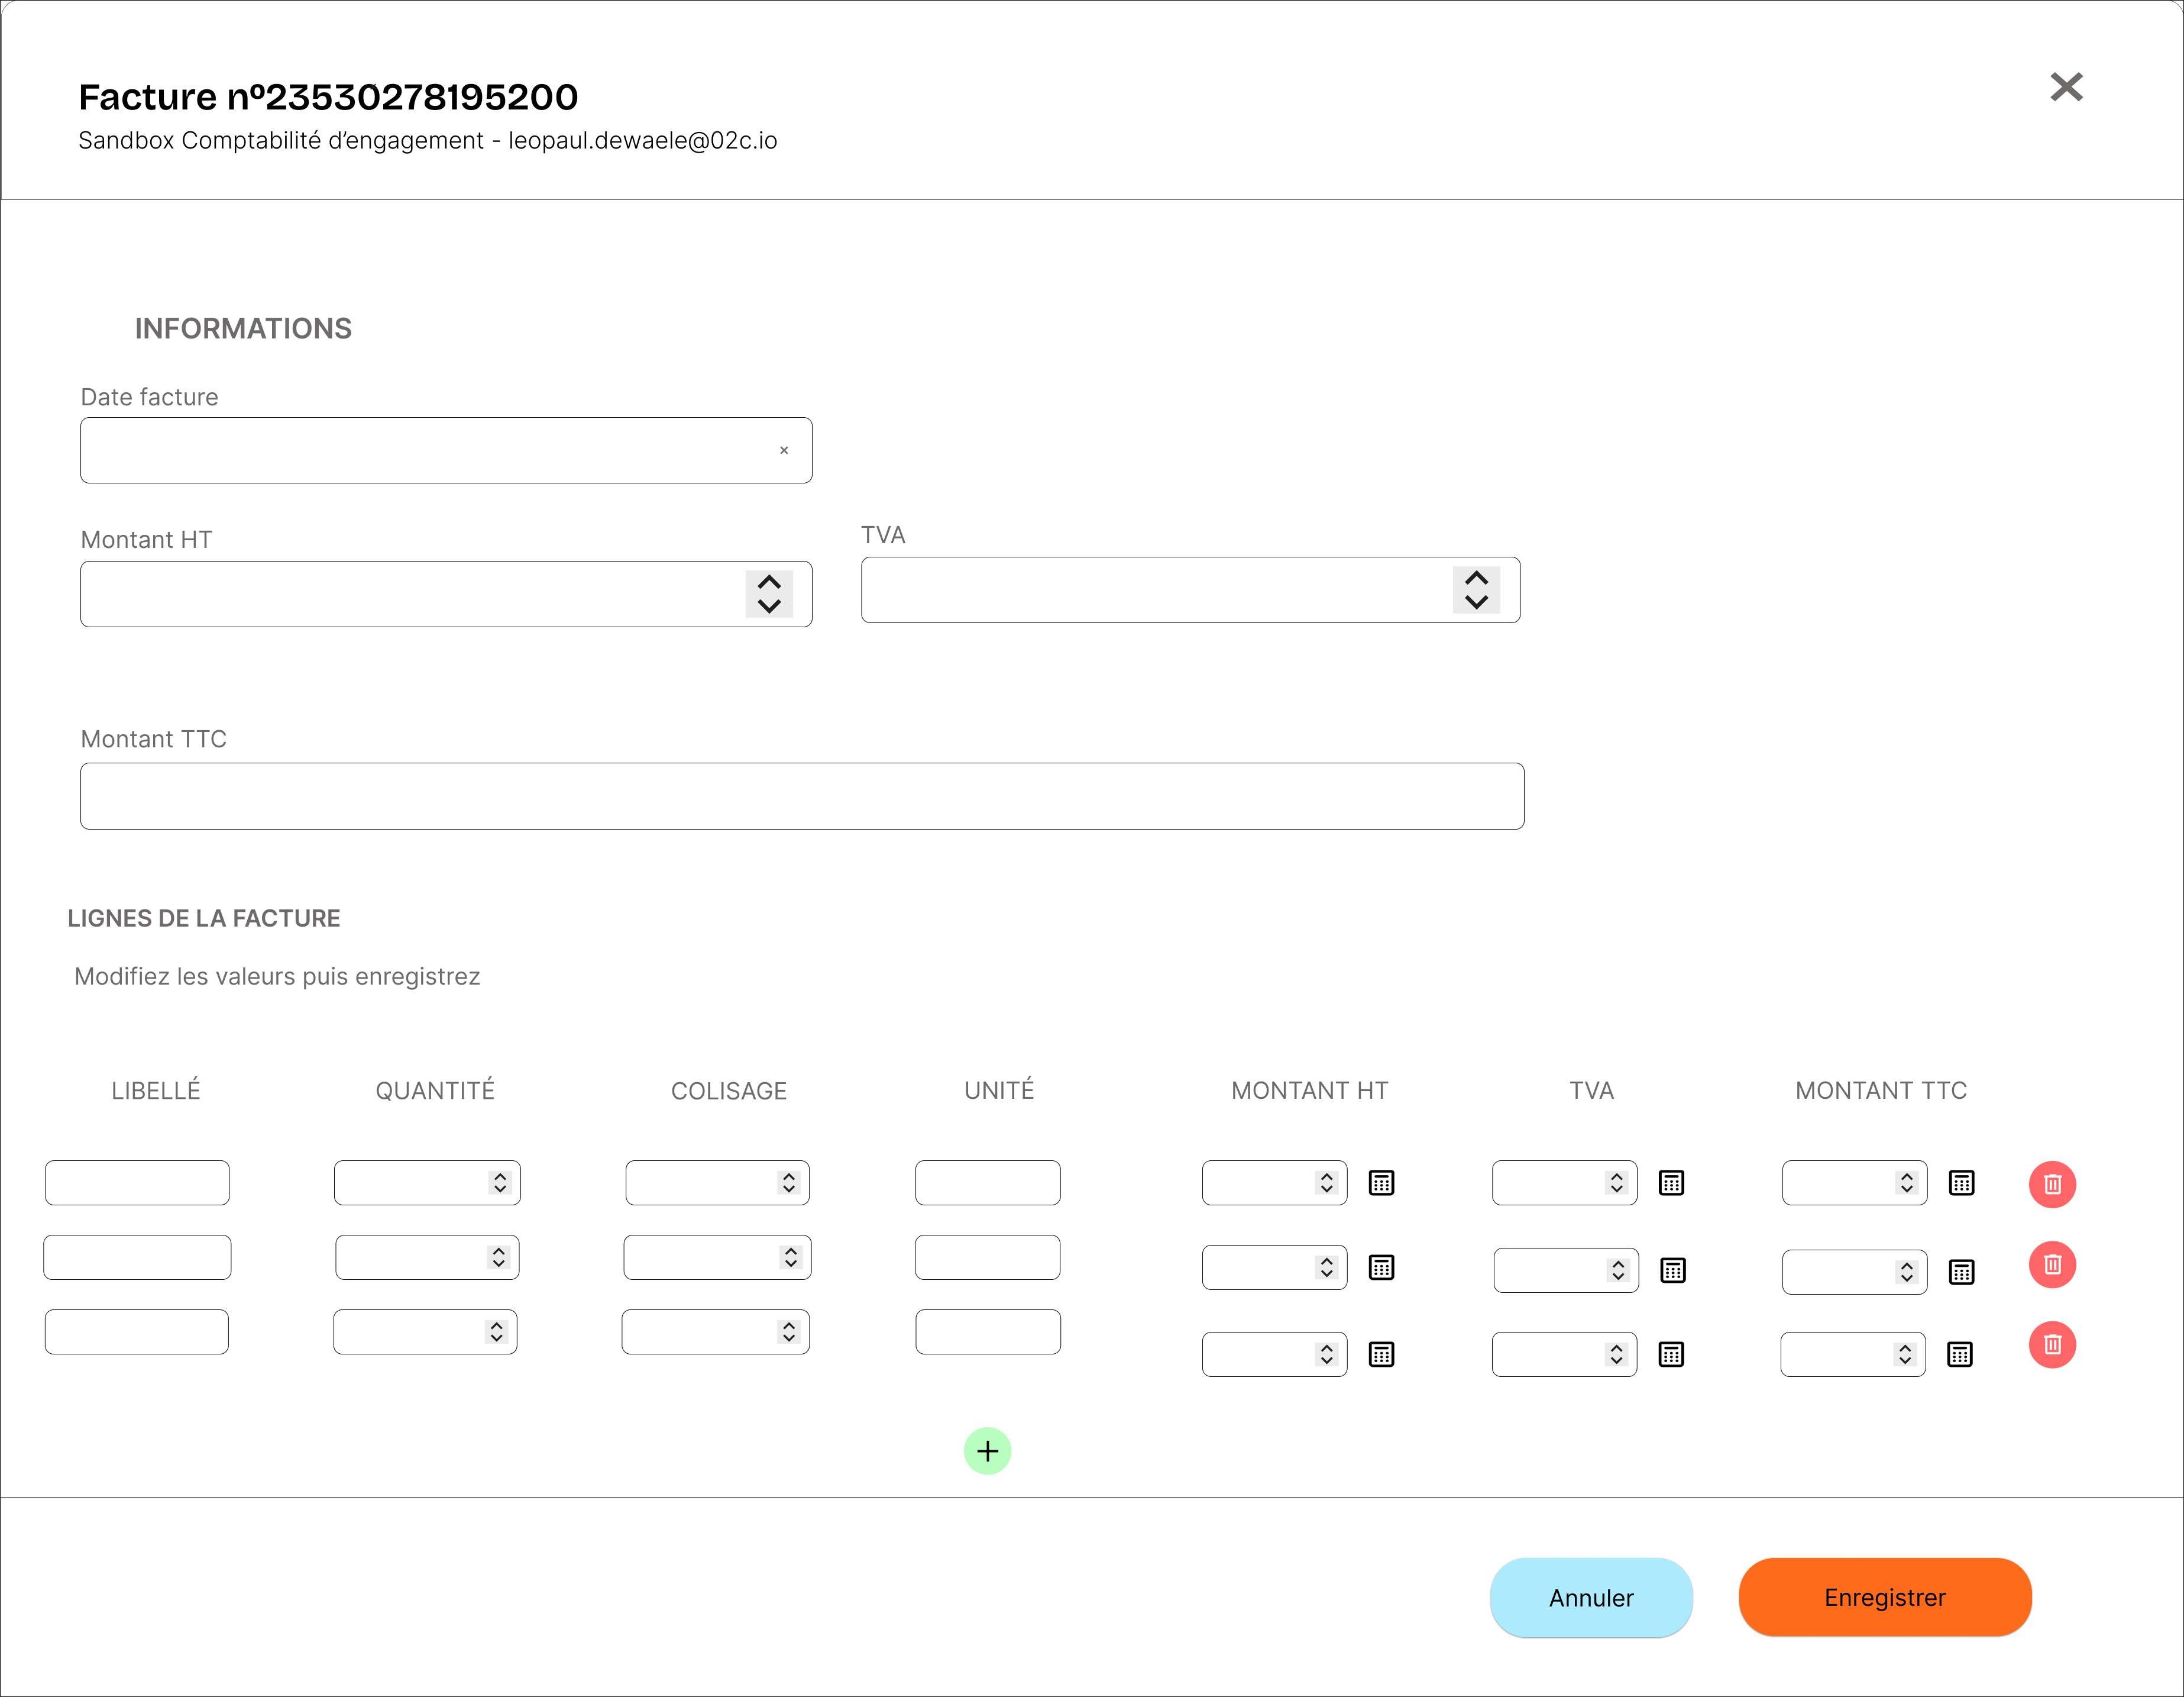The image size is (2184, 1697).
Task: Open calculator for third row Montant HT
Action: (x=1381, y=1354)
